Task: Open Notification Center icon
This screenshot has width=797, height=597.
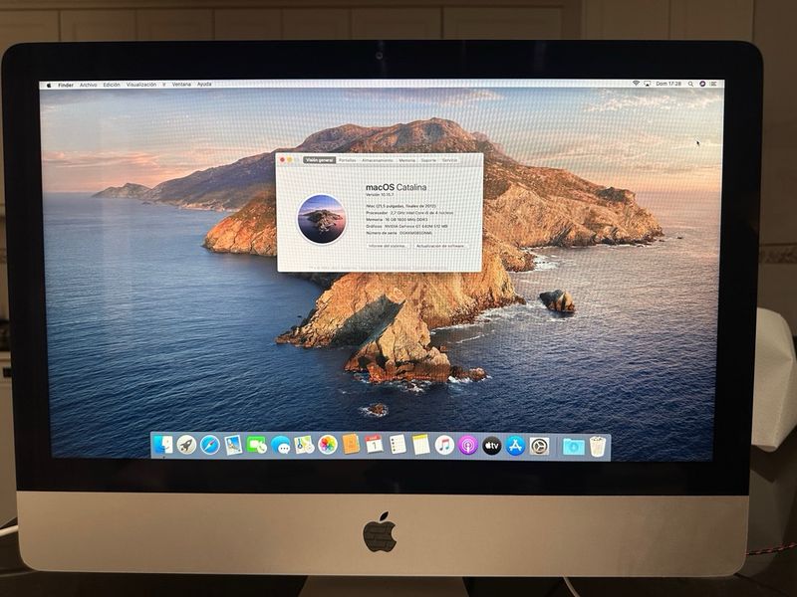Action: 713,84
